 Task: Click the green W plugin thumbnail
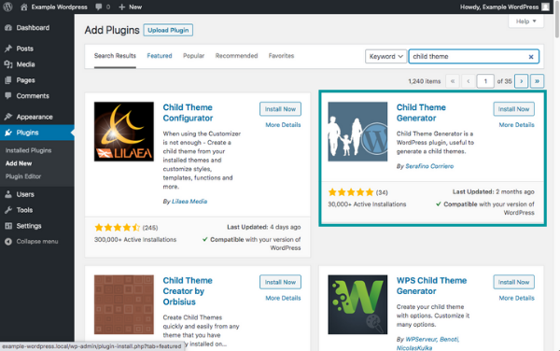point(357,304)
